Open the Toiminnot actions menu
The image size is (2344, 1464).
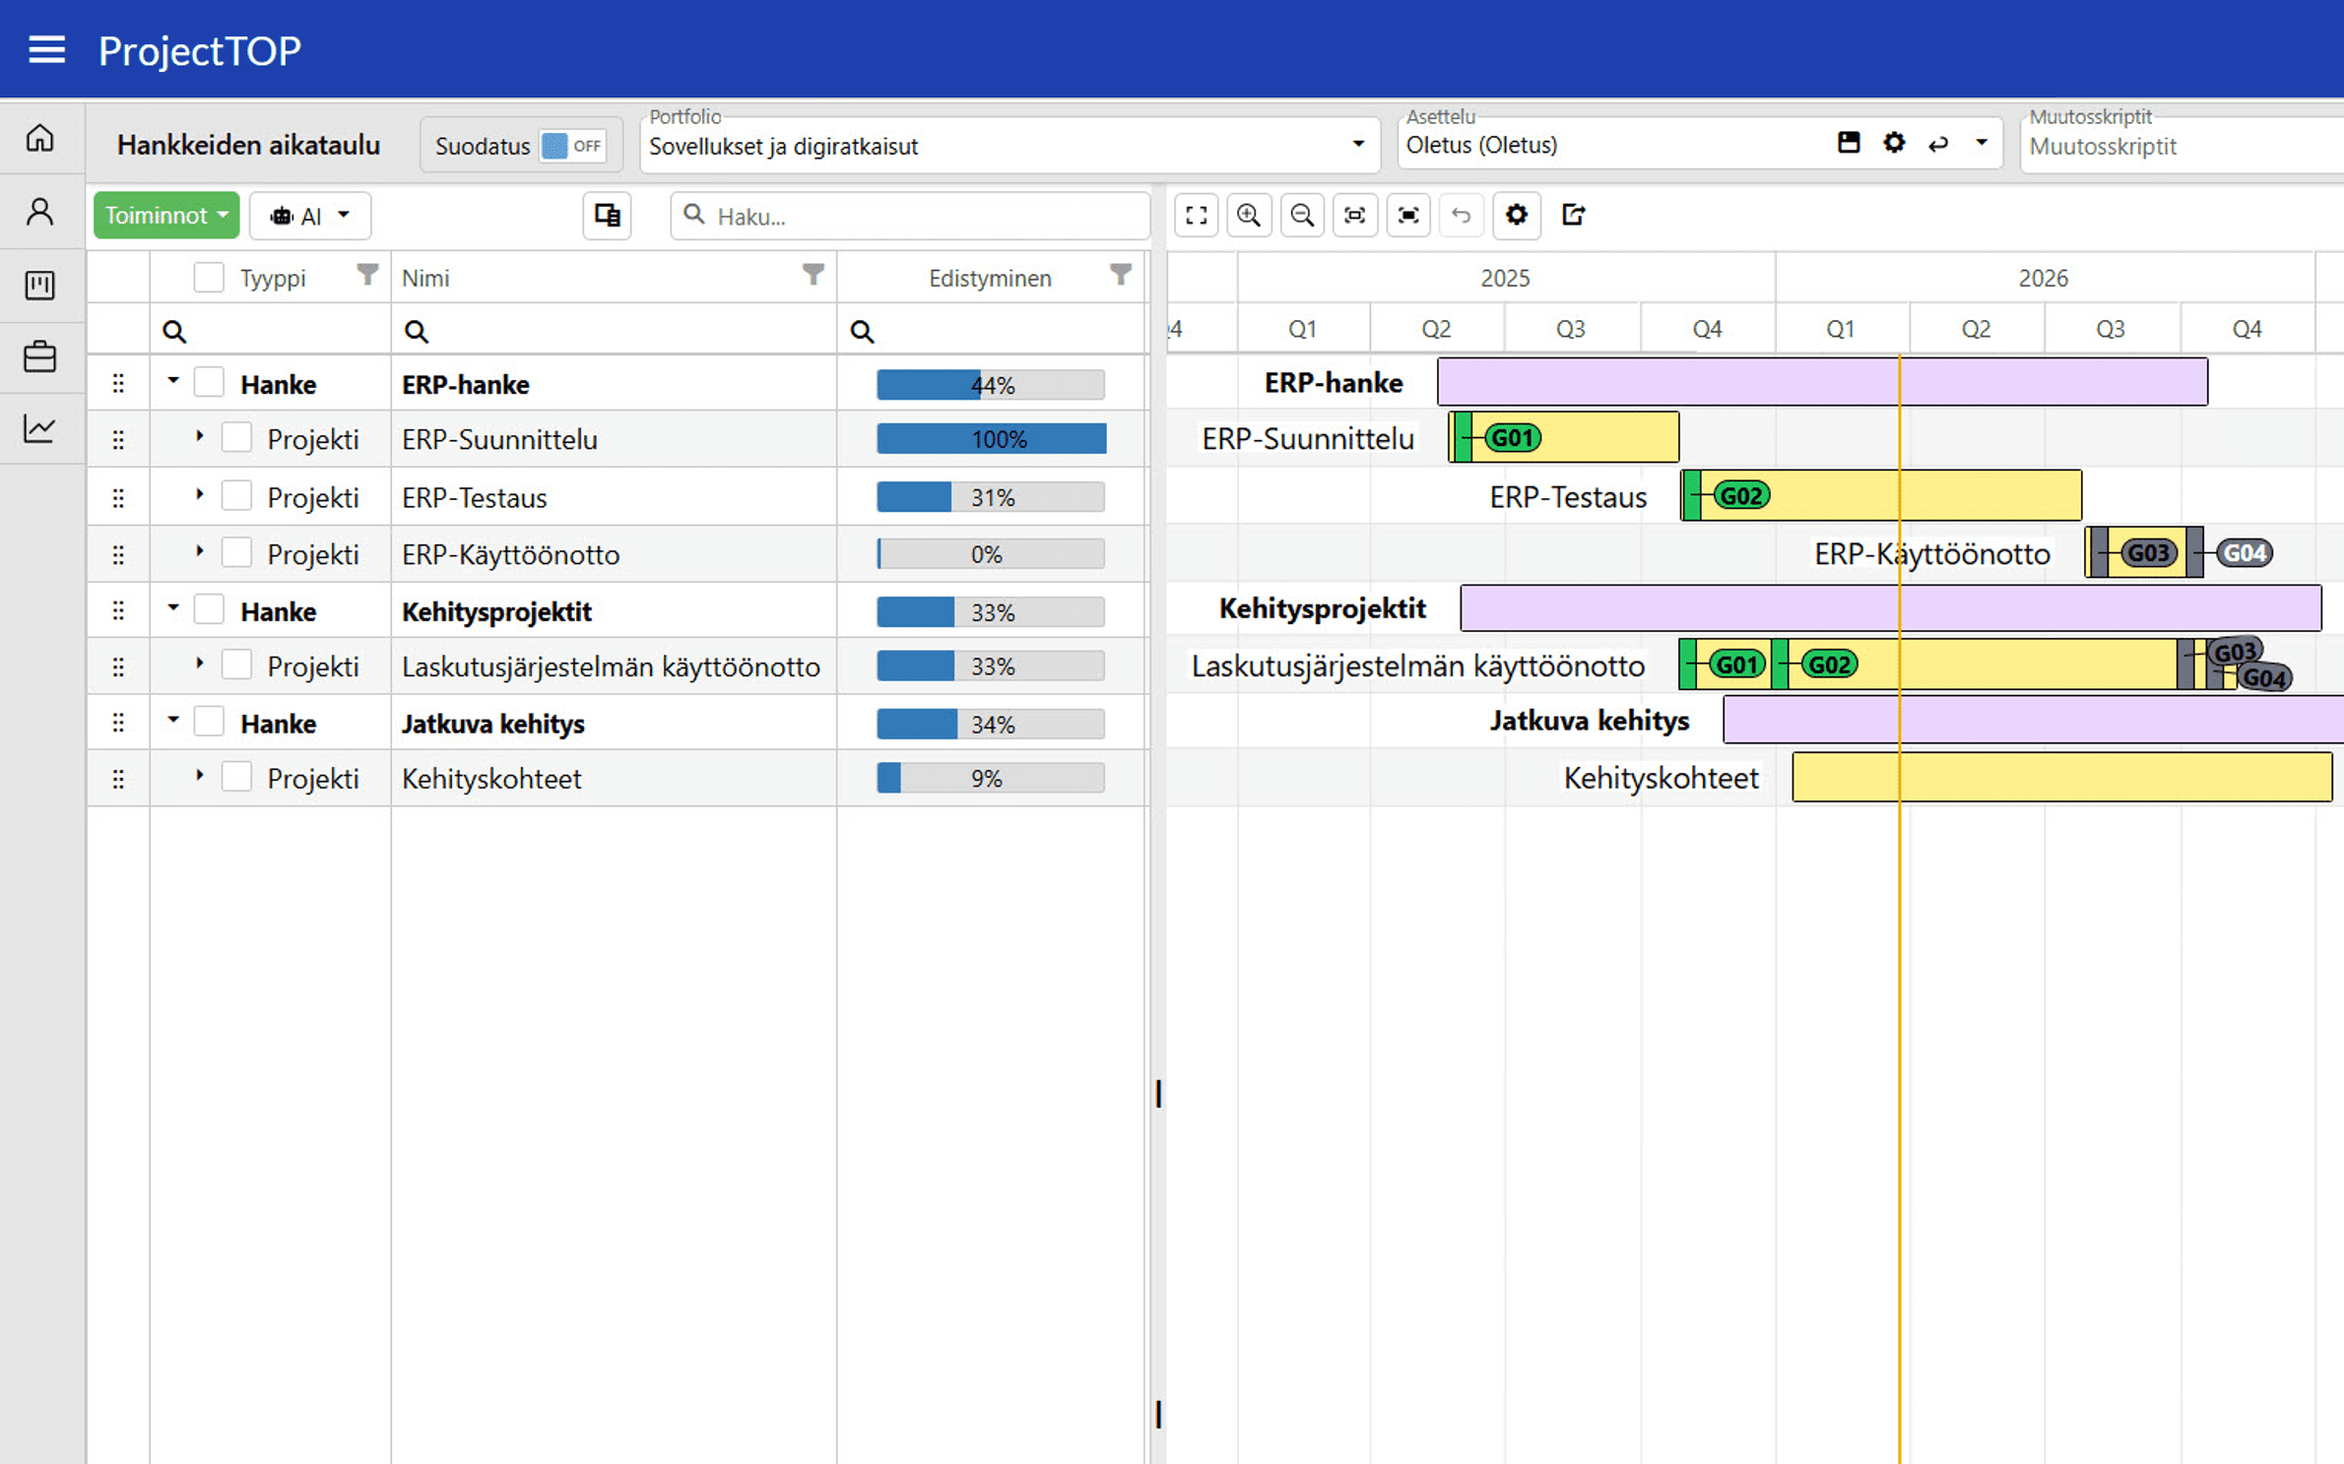click(x=165, y=215)
